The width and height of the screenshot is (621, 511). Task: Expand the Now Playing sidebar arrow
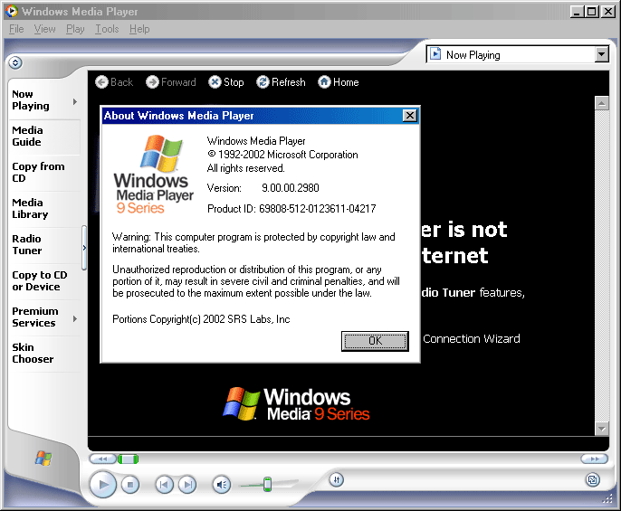point(75,101)
